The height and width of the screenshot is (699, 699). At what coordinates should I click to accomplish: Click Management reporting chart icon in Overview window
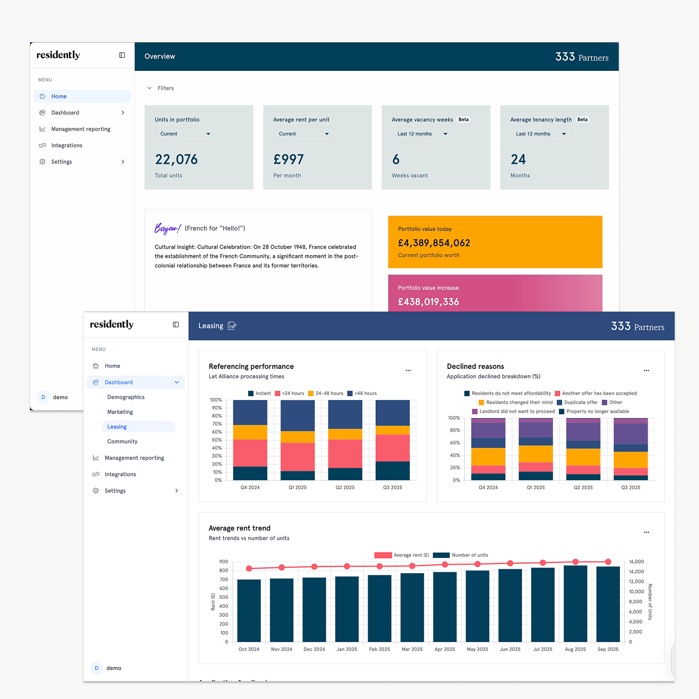(x=42, y=129)
